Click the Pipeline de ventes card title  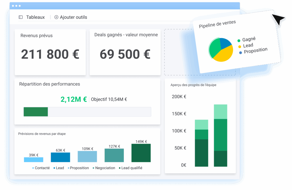[217, 24]
